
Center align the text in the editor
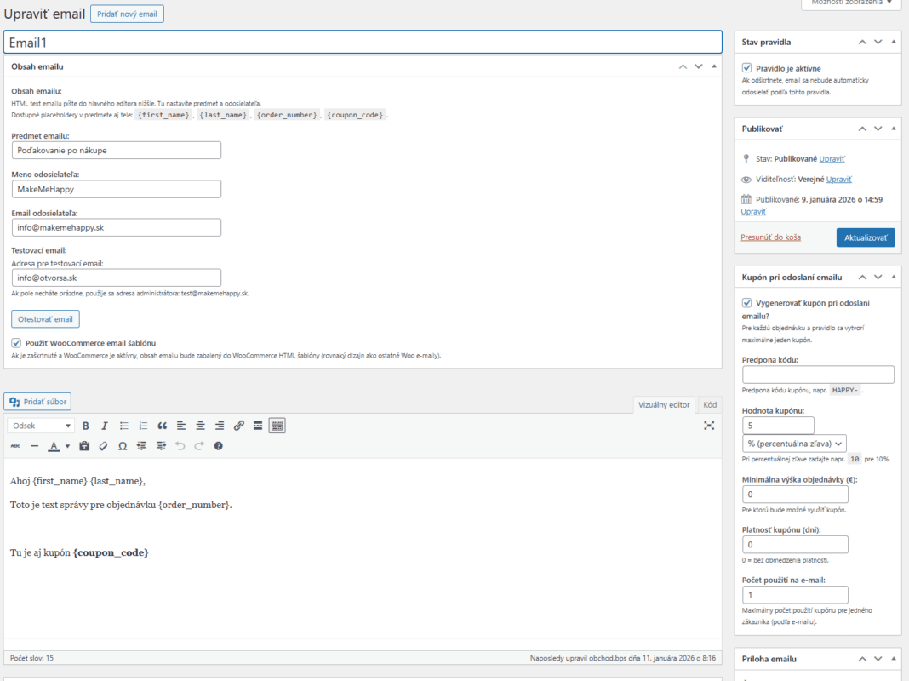200,426
